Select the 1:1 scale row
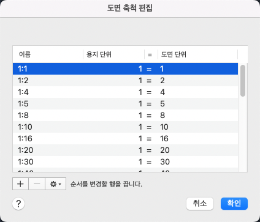The image size is (260, 222). click(x=125, y=69)
